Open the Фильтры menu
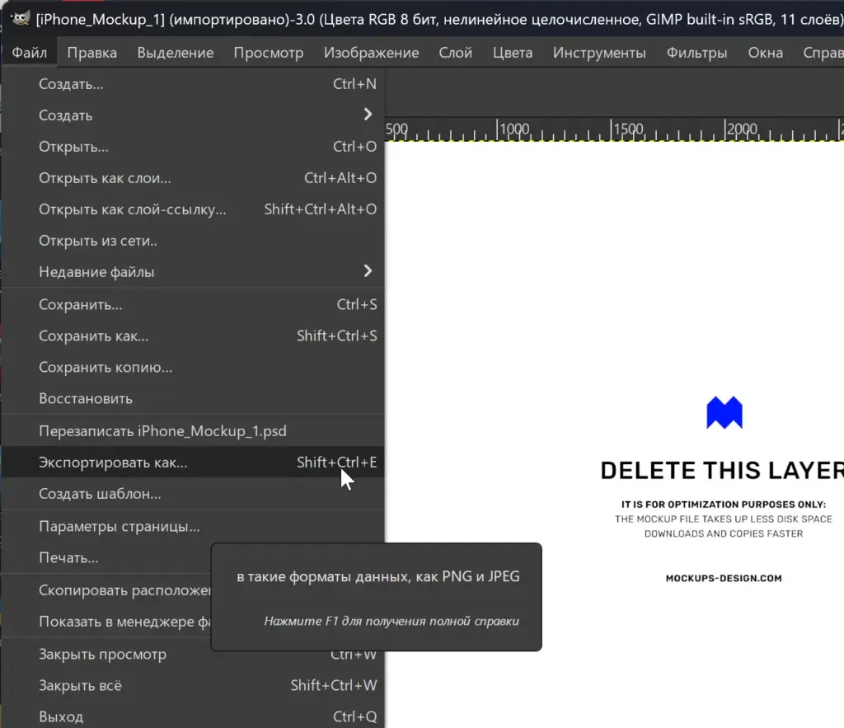This screenshot has height=728, width=844. (x=696, y=52)
